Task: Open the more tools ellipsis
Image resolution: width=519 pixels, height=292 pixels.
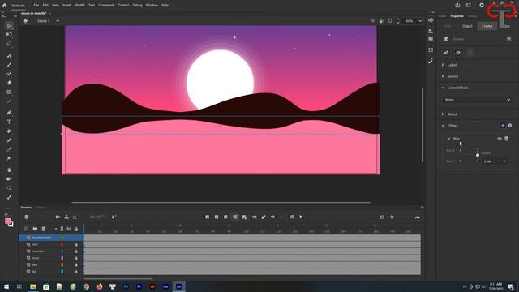Action: click(9, 208)
